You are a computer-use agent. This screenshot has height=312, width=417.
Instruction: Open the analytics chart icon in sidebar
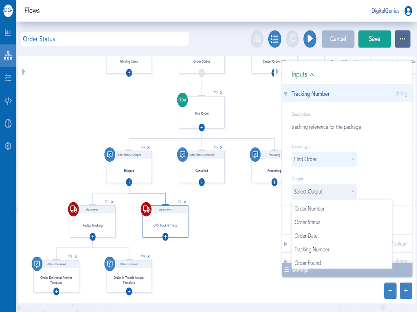pos(8,32)
